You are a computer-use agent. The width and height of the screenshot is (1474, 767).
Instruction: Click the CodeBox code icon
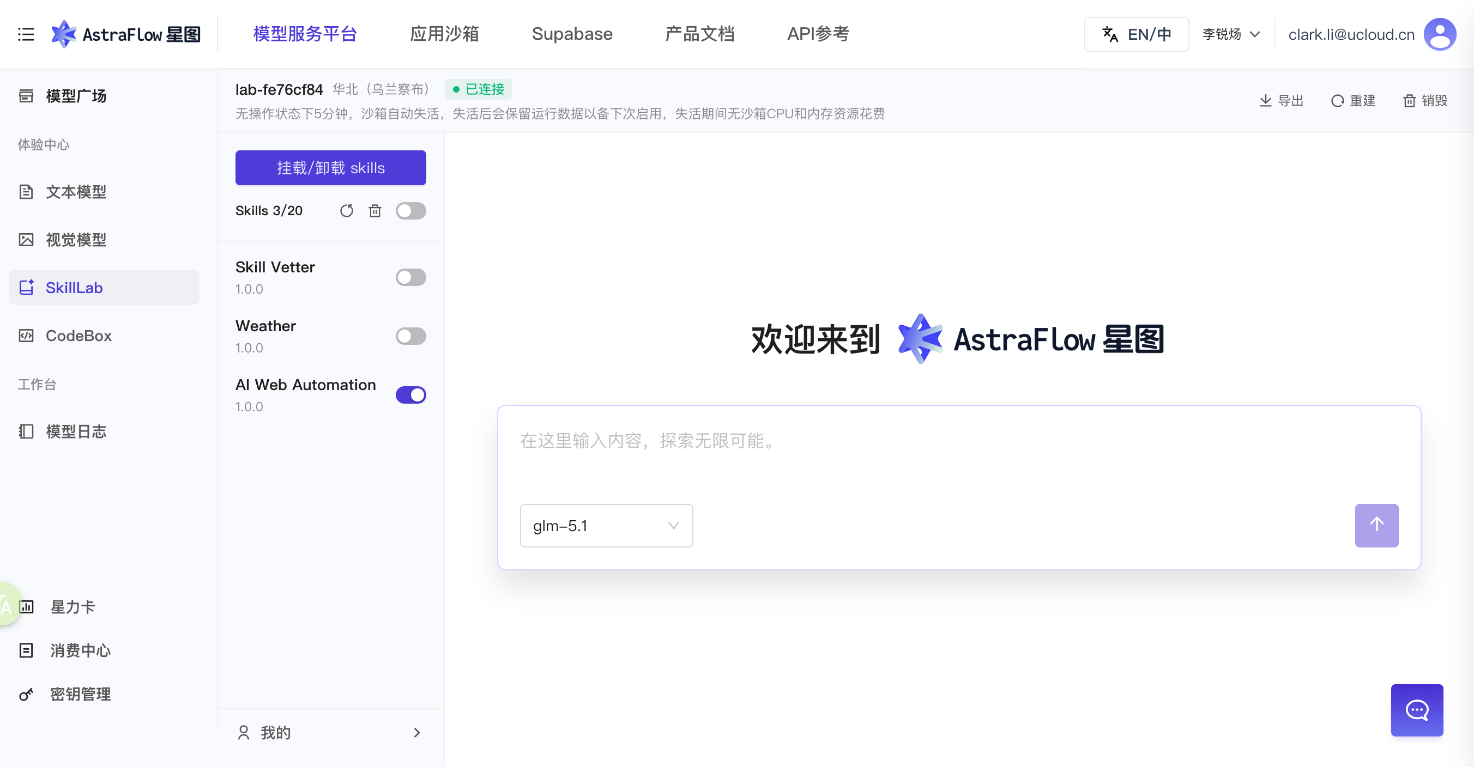click(26, 336)
